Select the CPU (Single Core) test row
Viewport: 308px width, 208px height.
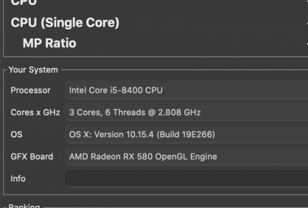65,23
